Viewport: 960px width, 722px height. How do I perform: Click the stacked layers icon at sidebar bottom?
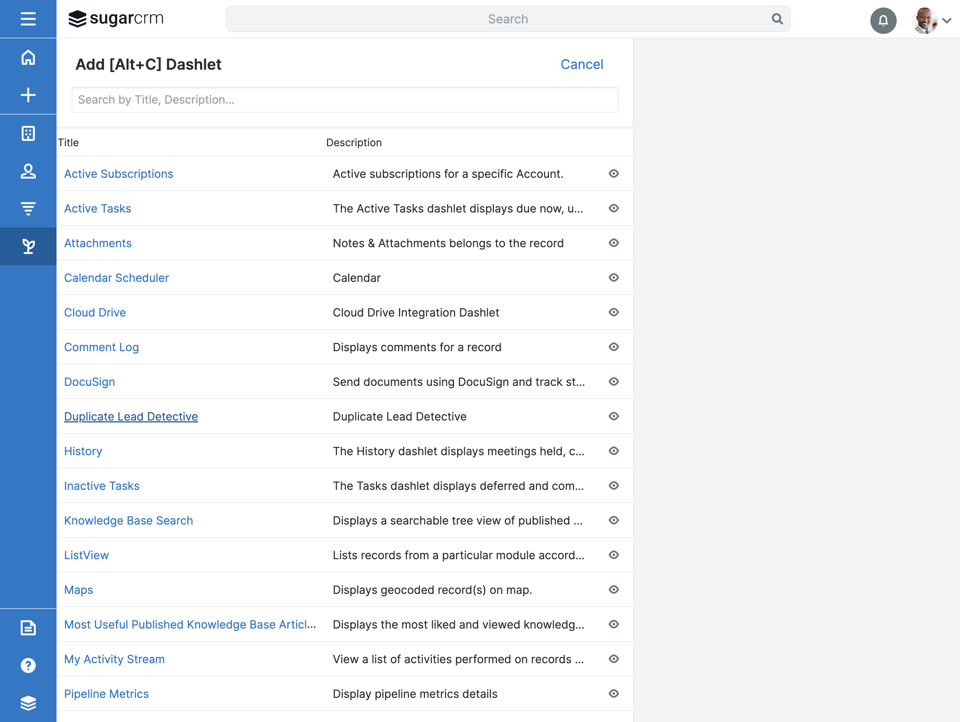tap(28, 703)
